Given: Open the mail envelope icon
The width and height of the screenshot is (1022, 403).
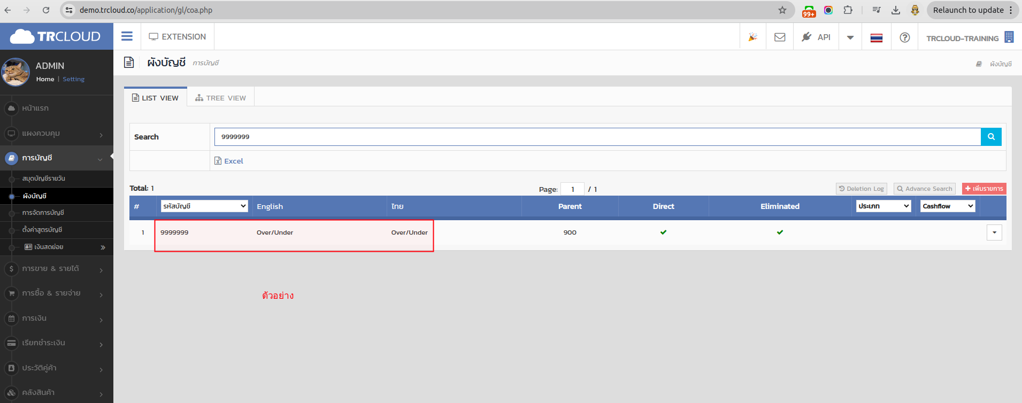Looking at the screenshot, I should (x=780, y=37).
